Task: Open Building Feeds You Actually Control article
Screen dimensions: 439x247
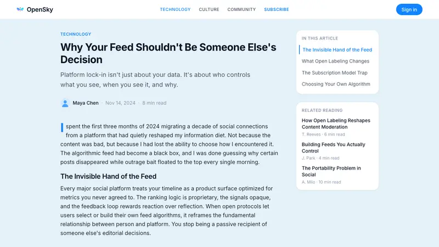Action: click(x=334, y=148)
